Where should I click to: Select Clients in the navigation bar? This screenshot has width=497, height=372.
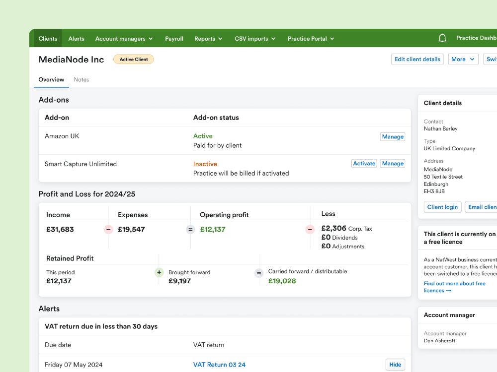[48, 38]
